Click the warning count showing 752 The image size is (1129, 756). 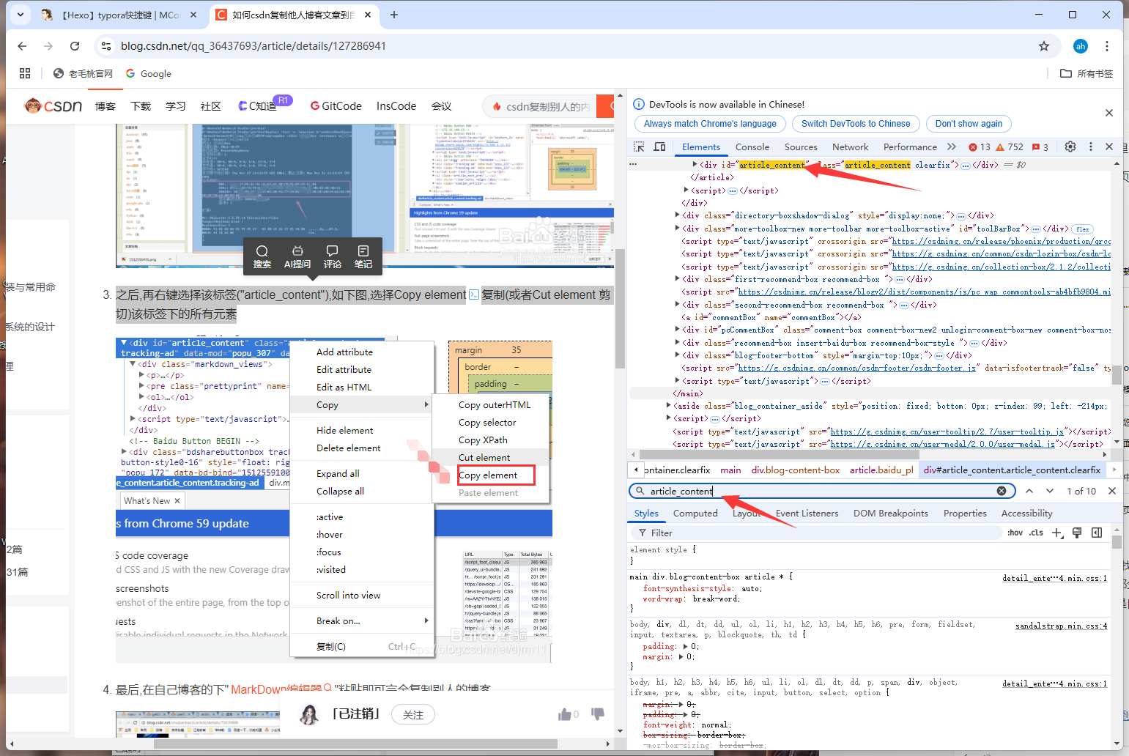1010,147
